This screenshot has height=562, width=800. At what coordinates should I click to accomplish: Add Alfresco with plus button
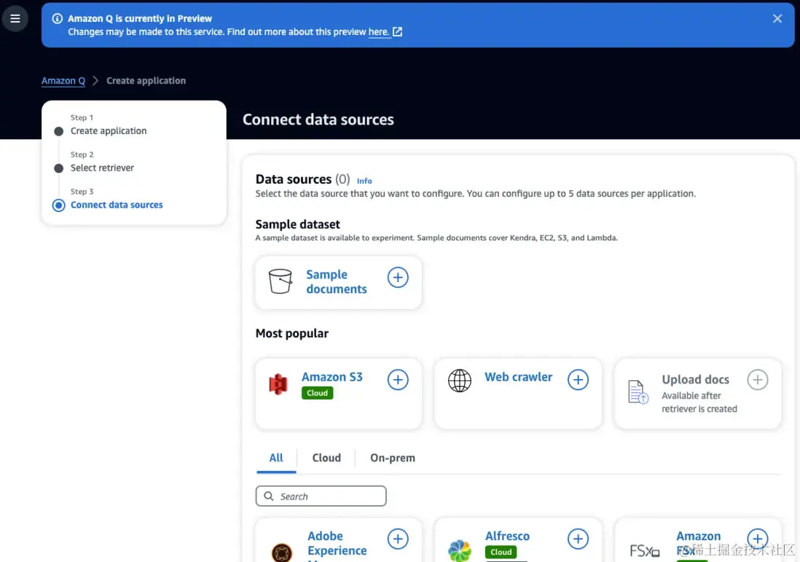click(x=578, y=539)
